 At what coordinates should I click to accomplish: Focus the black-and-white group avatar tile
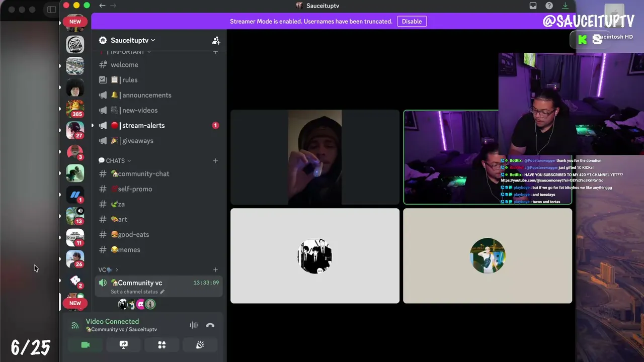tap(315, 256)
